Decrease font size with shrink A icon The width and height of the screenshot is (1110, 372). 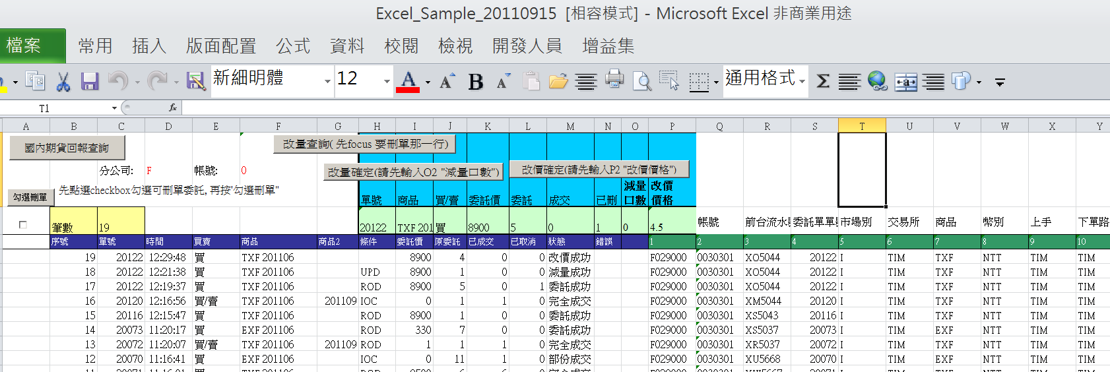coord(504,81)
